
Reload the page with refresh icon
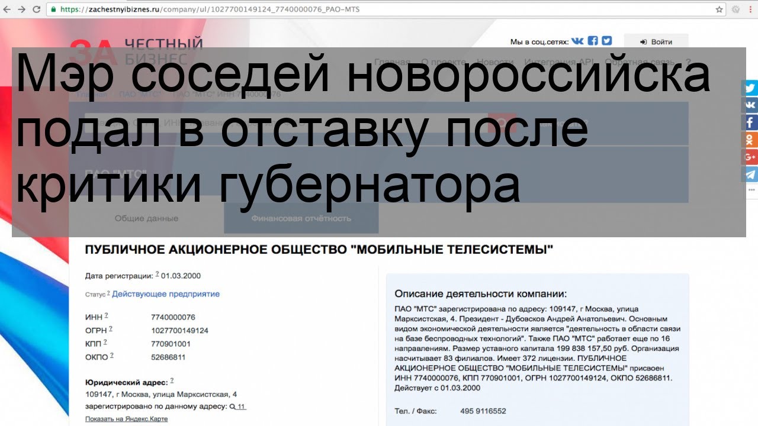[37, 9]
